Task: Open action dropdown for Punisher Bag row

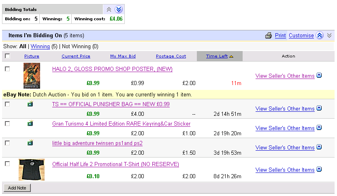Action: (319, 108)
